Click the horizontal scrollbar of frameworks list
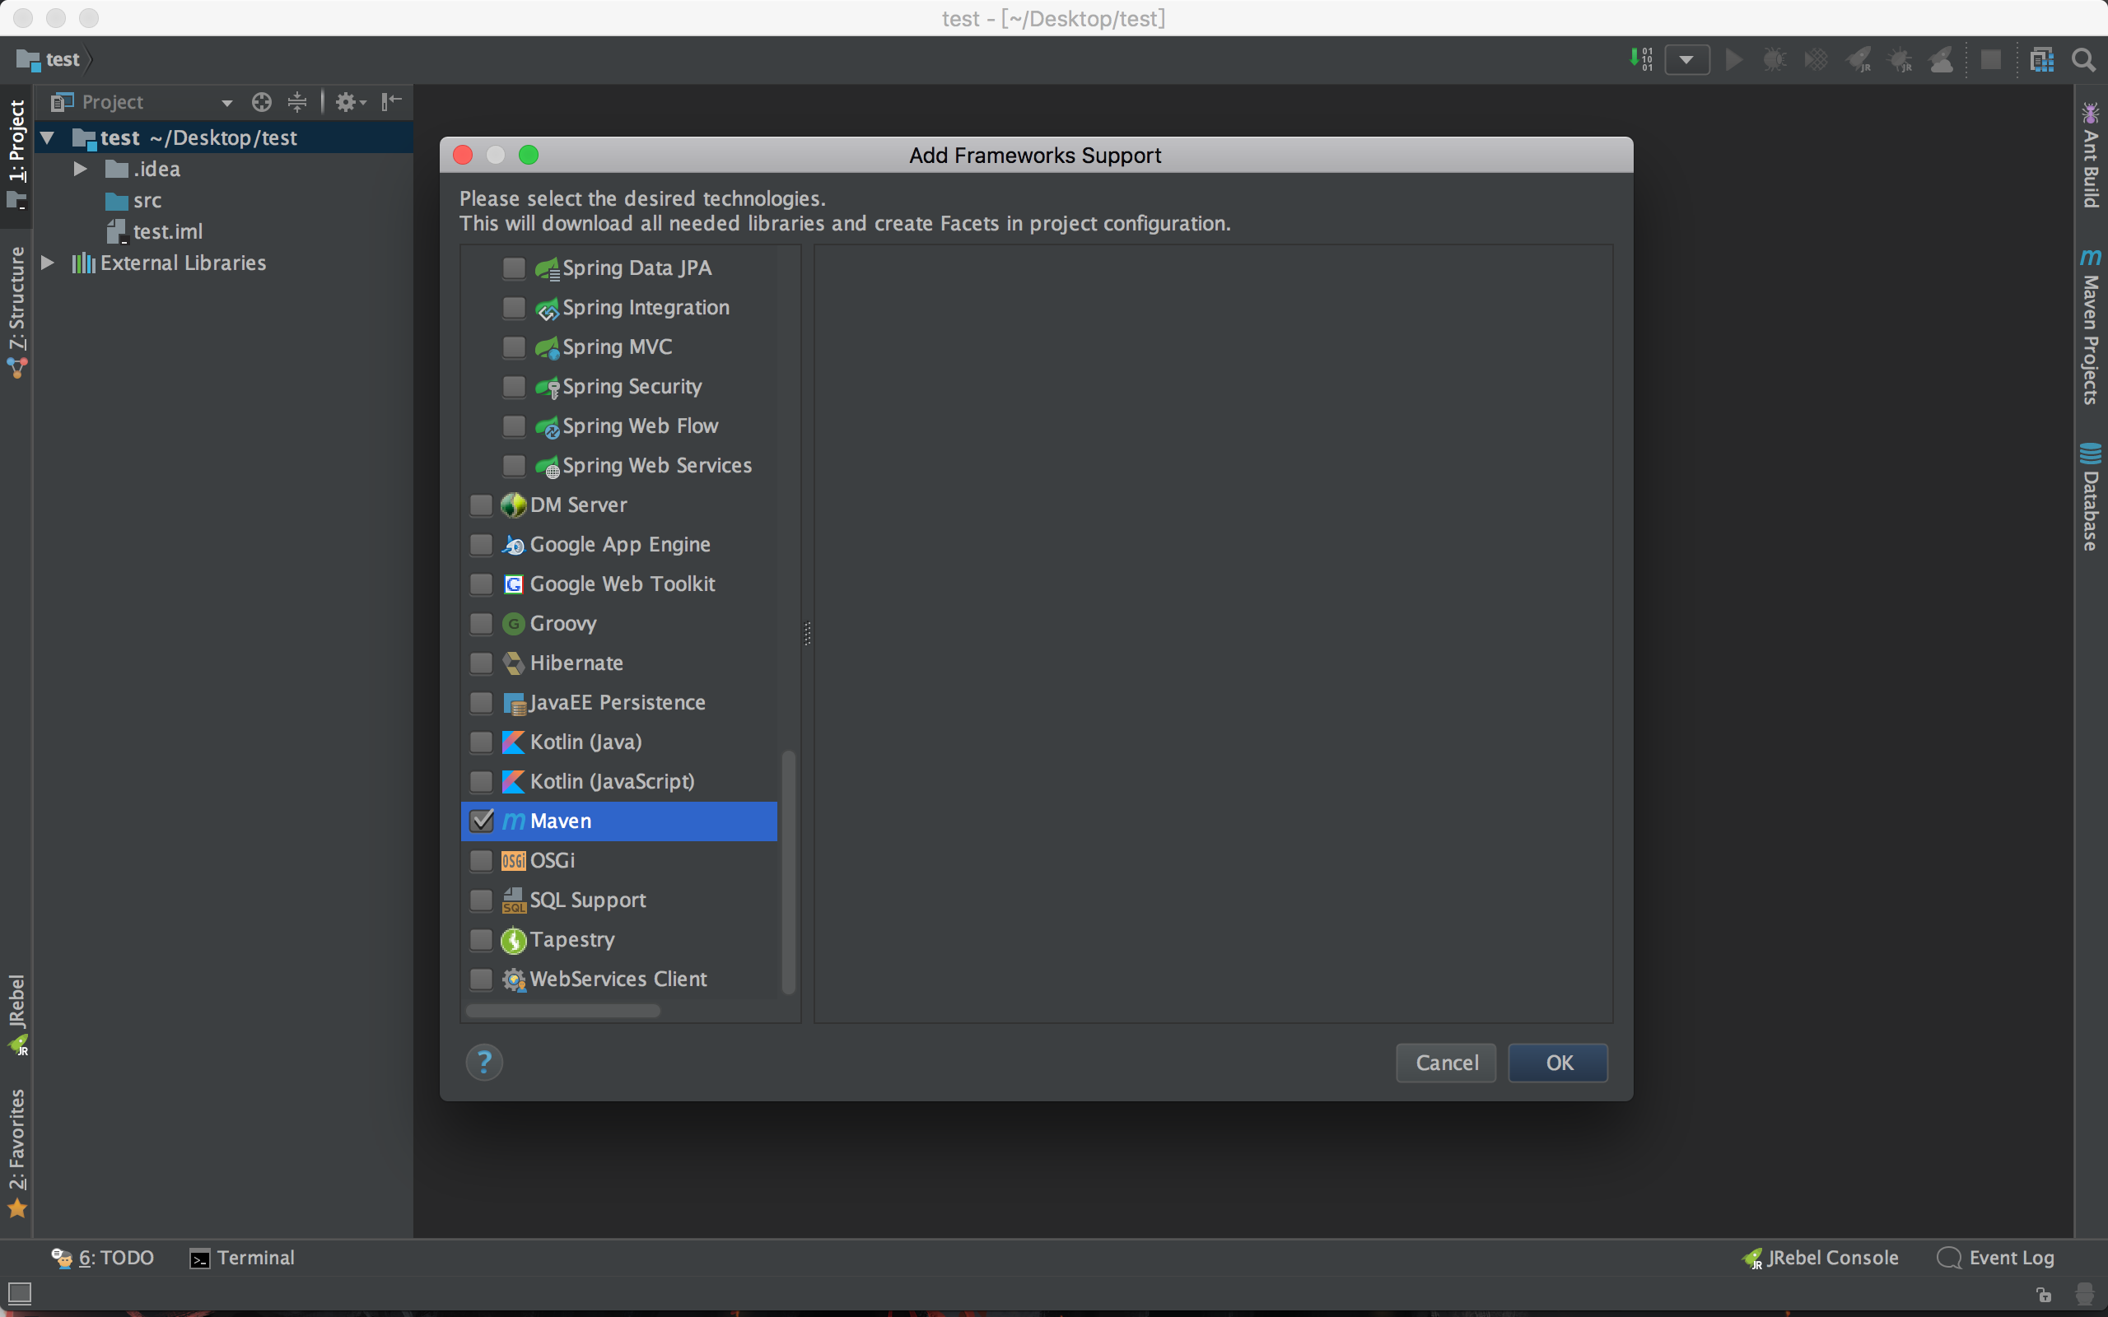Screen dimensions: 2108x1317 pyautogui.click(x=562, y=1011)
